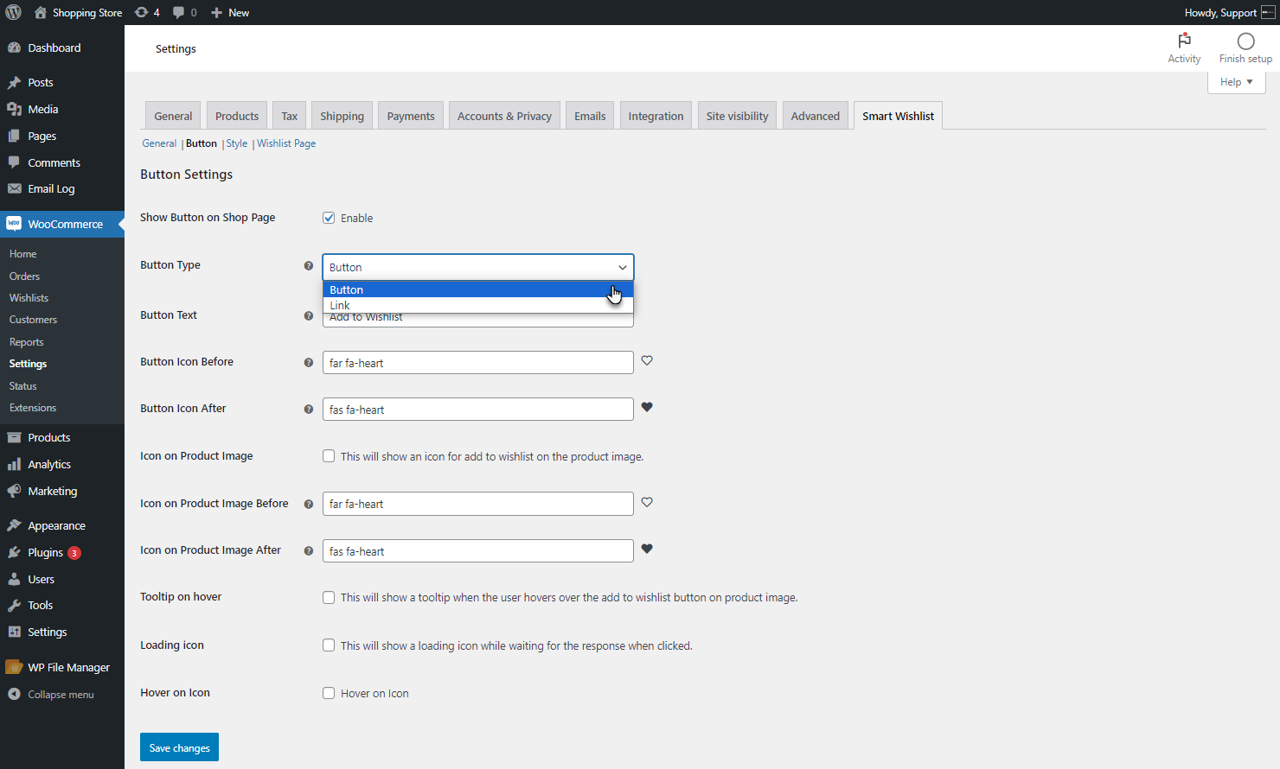Click the Finish setup circle icon
Screen dimensions: 1280x769
click(x=1245, y=41)
